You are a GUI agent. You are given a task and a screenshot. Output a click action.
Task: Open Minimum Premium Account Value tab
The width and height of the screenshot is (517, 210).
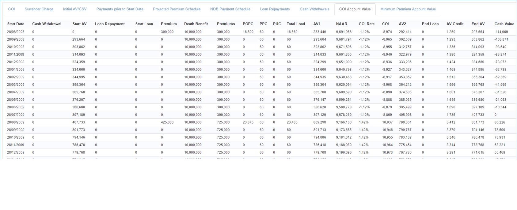408,9
